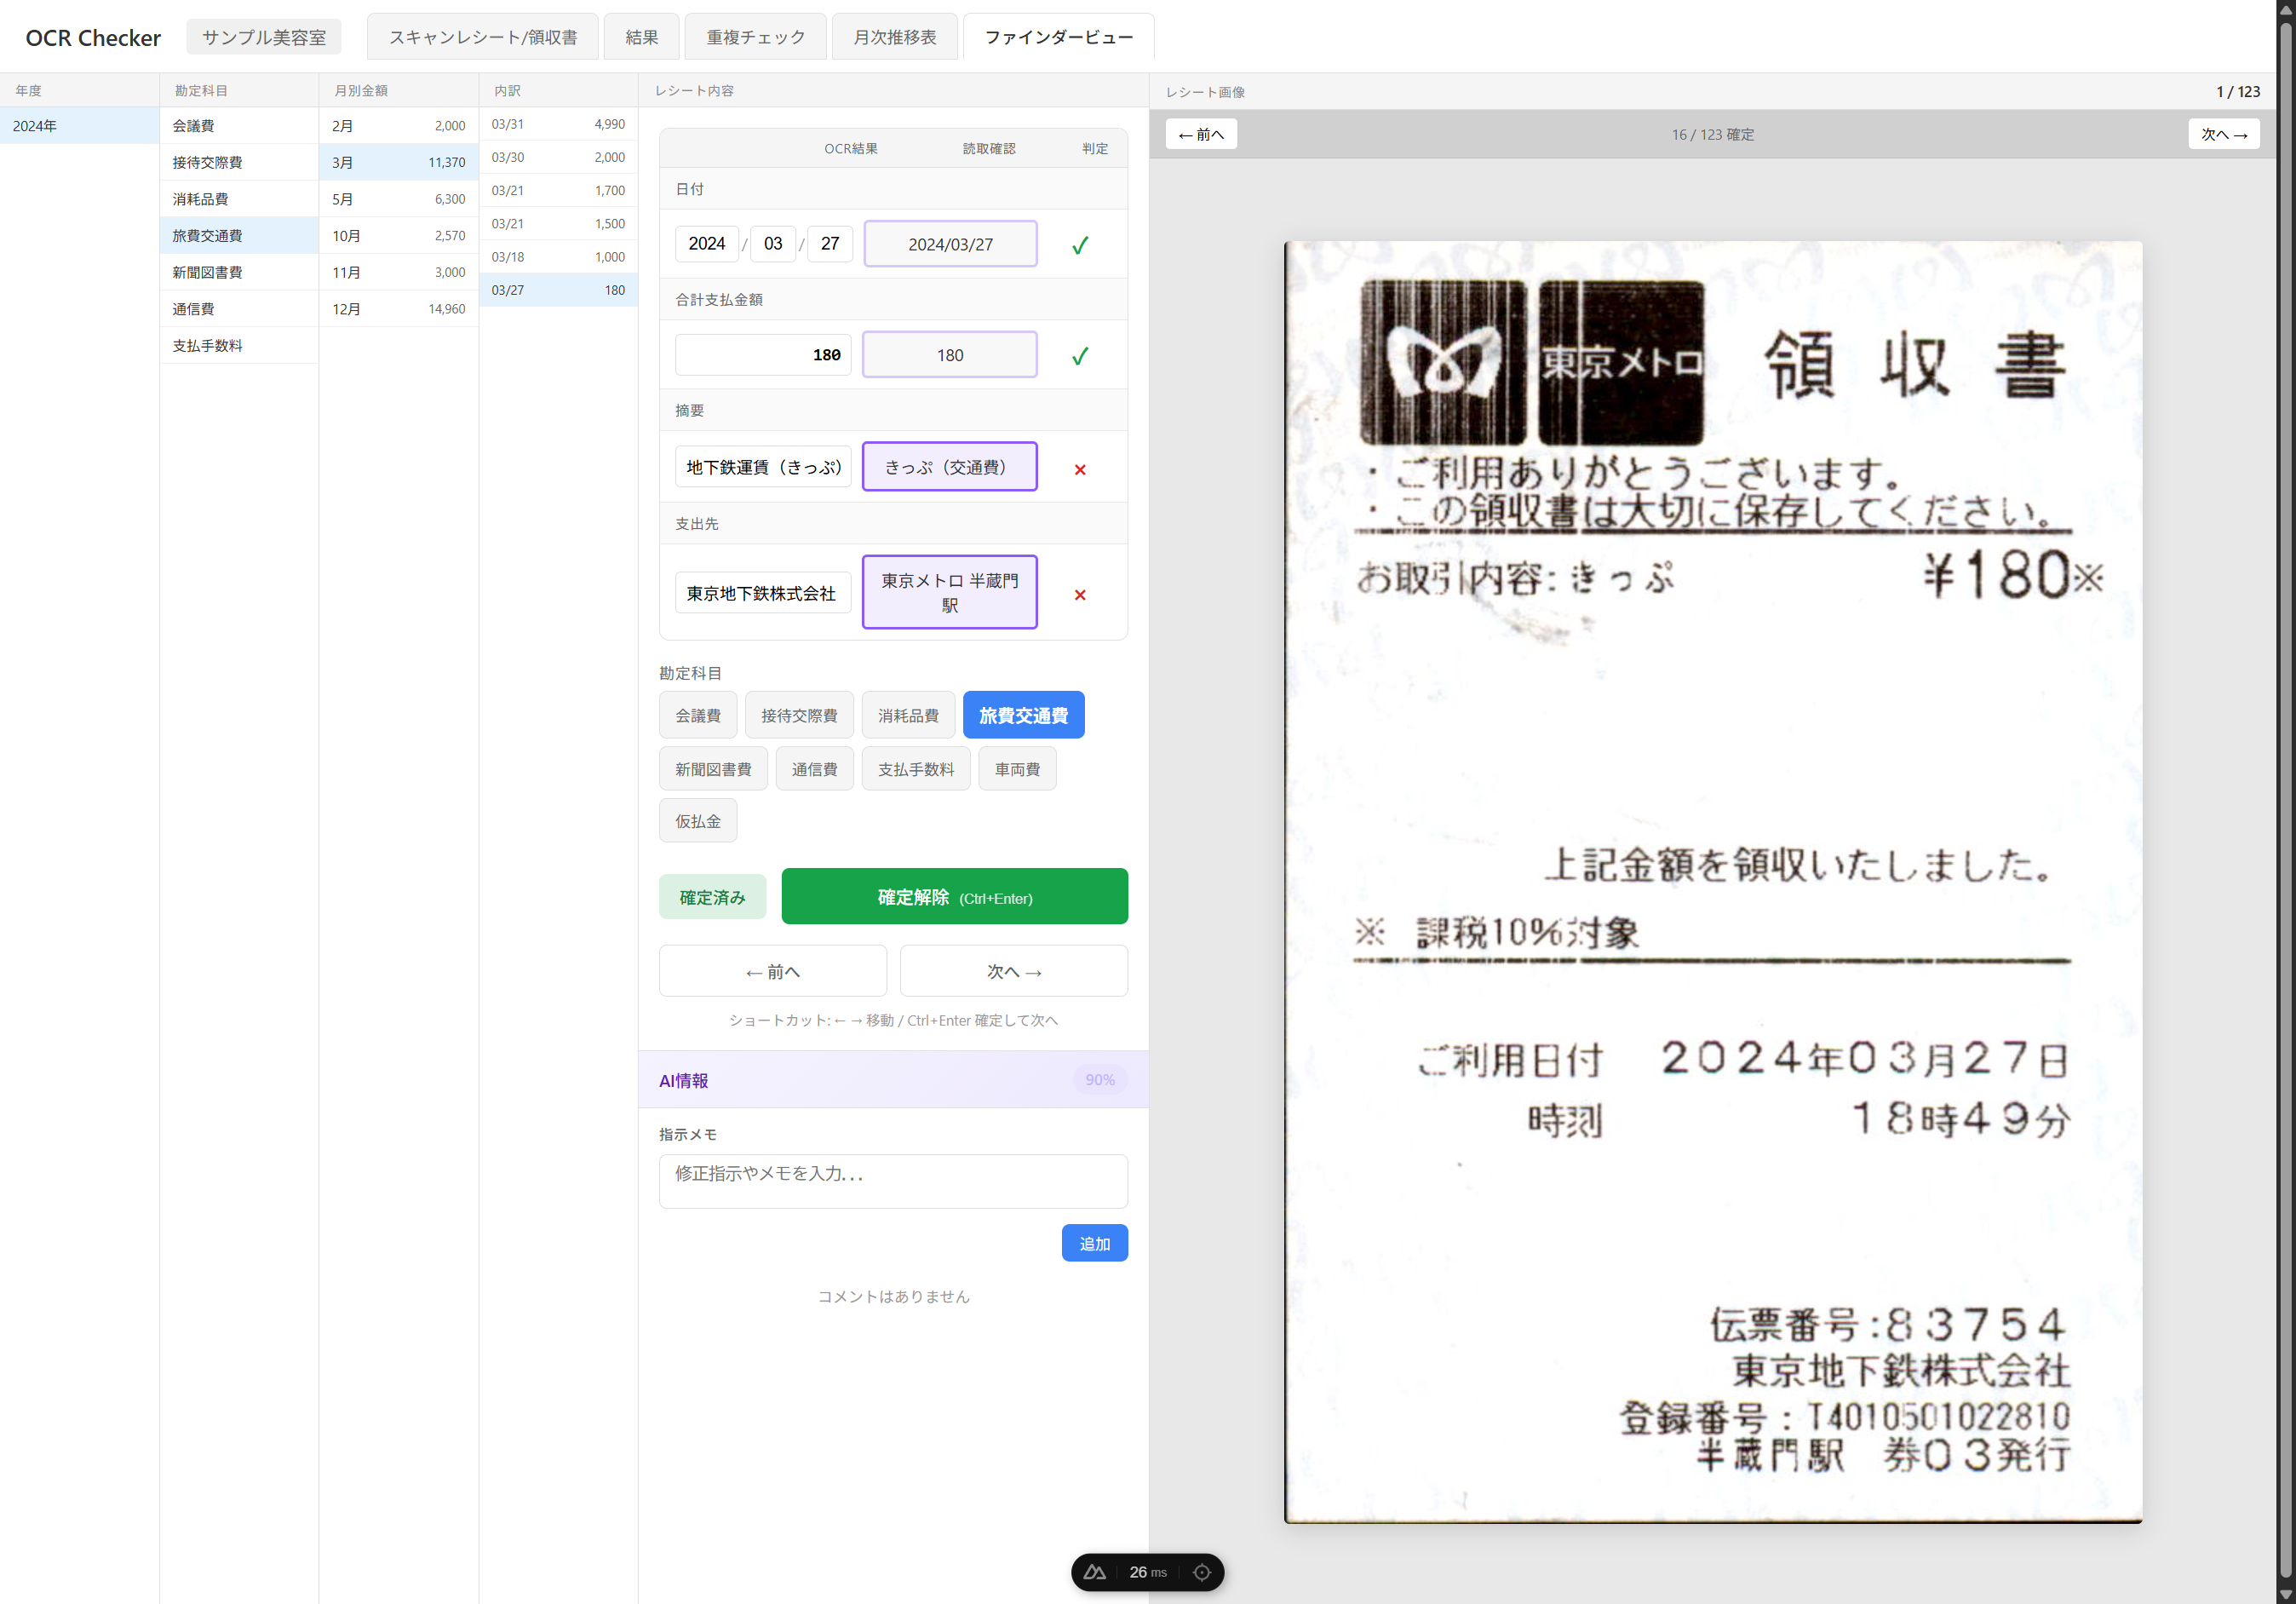Click the green checkmark beside the date
2296x1604 pixels.
pyautogui.click(x=1079, y=245)
